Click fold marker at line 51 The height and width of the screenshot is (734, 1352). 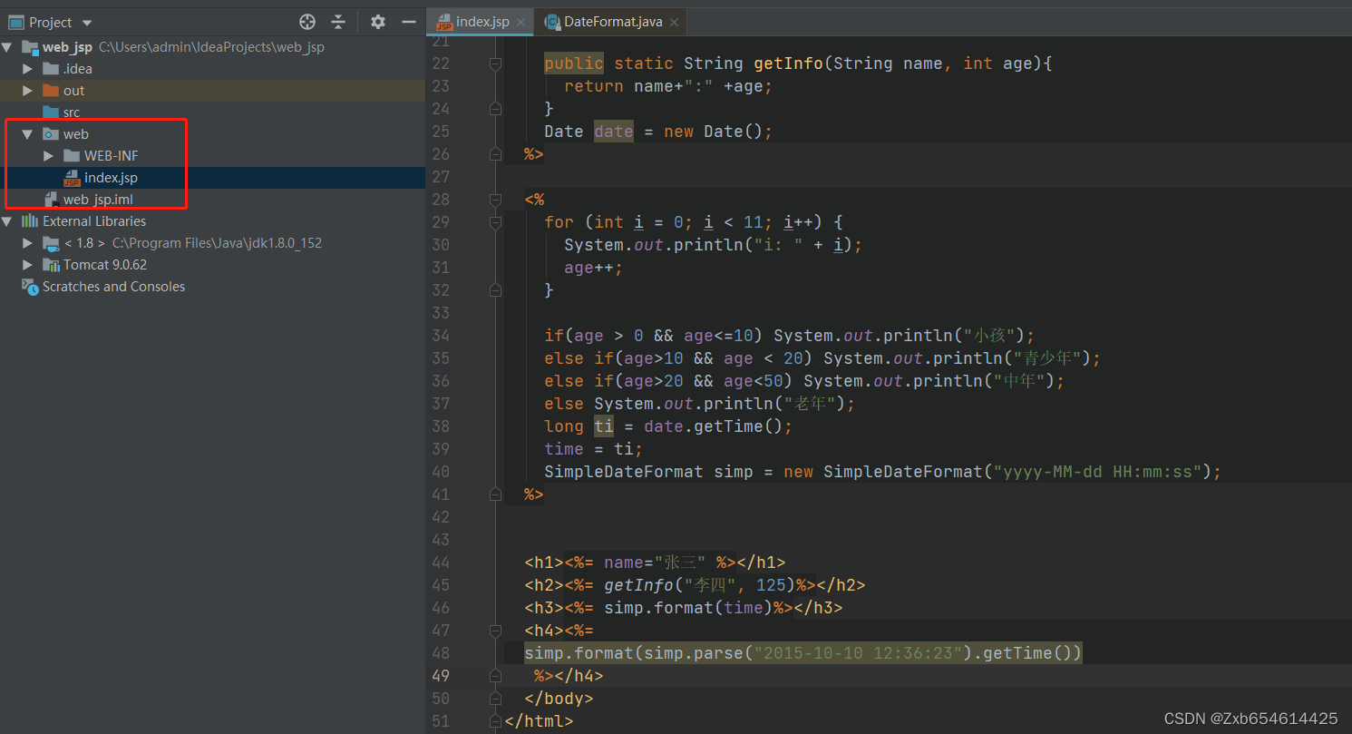(x=495, y=721)
